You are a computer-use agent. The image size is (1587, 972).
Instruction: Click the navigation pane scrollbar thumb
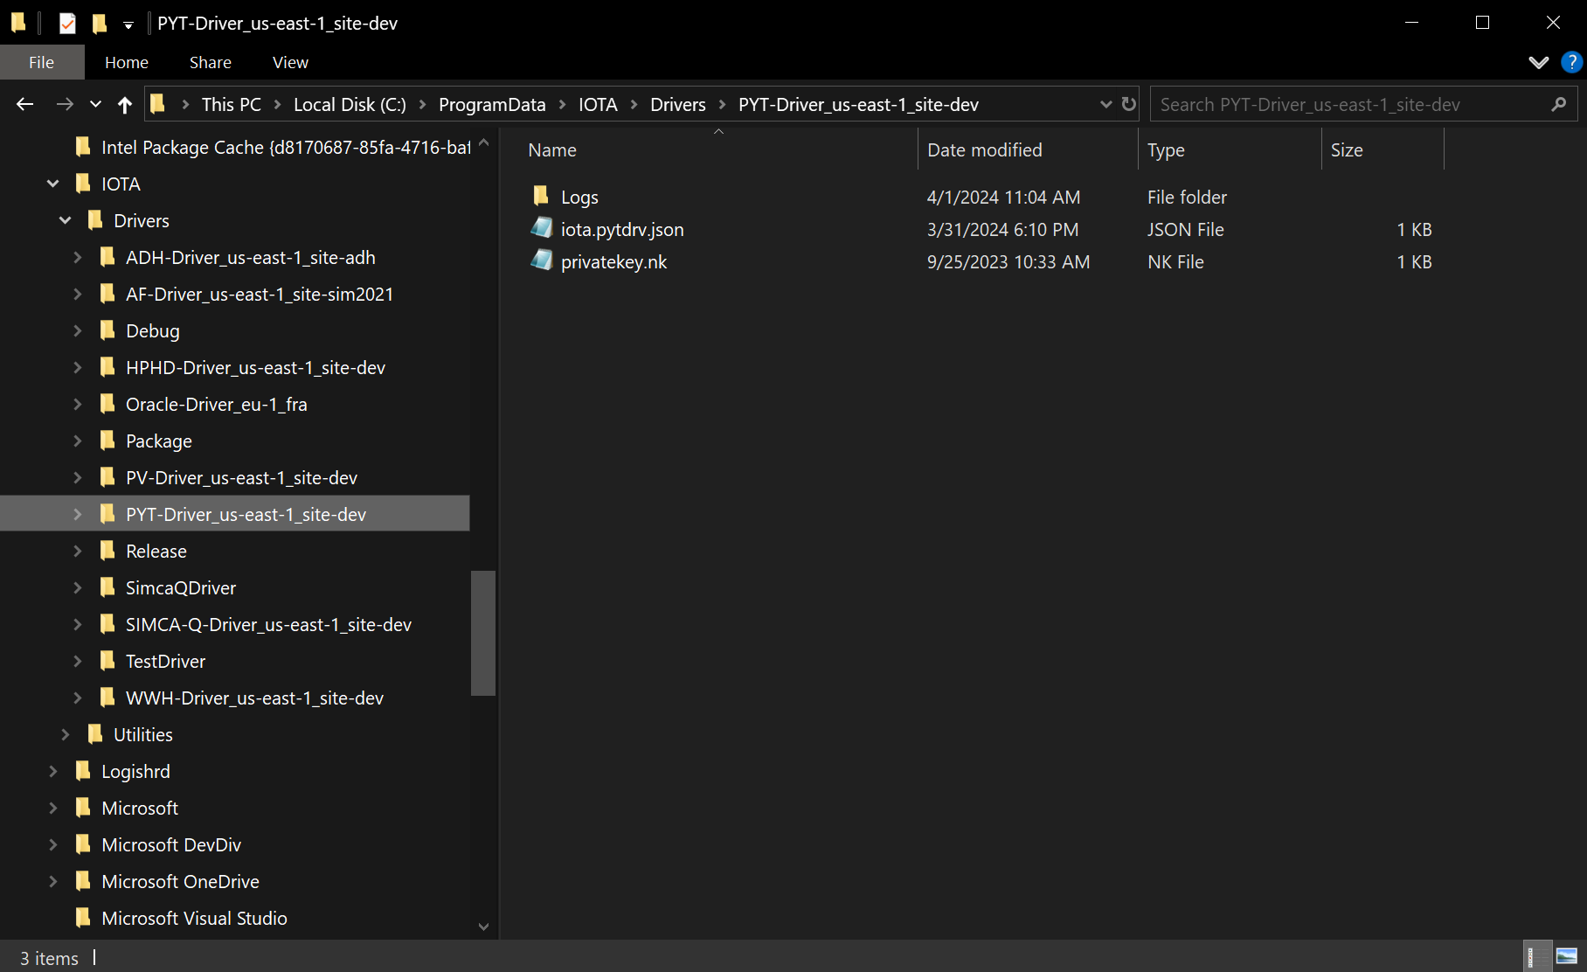coord(483,633)
